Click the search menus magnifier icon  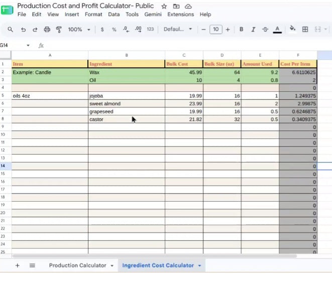tap(10, 30)
